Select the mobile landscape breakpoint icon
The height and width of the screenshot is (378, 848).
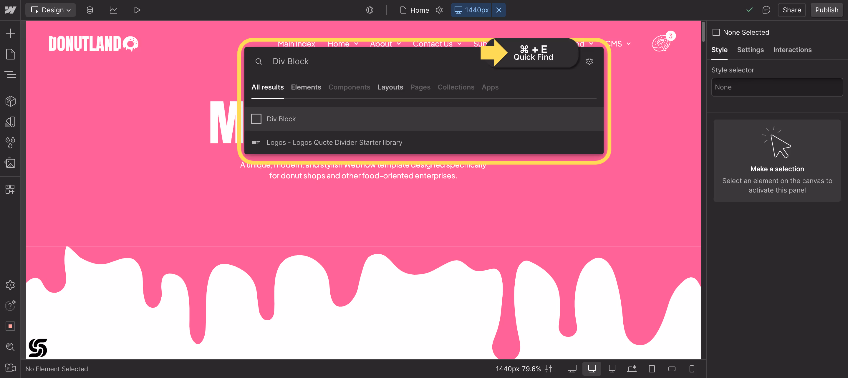(x=672, y=369)
